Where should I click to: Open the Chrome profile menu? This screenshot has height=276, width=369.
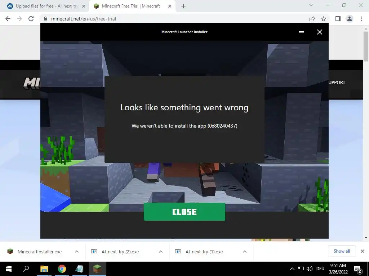coord(350,19)
